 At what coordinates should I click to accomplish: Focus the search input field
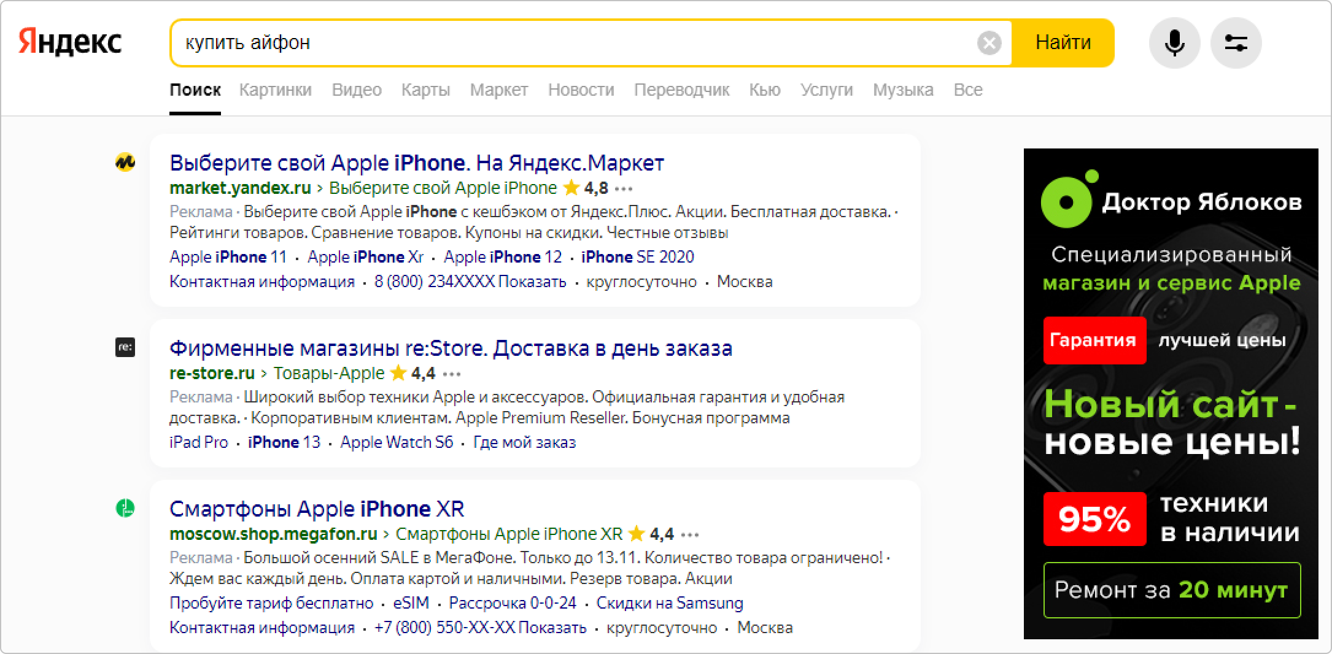[571, 43]
